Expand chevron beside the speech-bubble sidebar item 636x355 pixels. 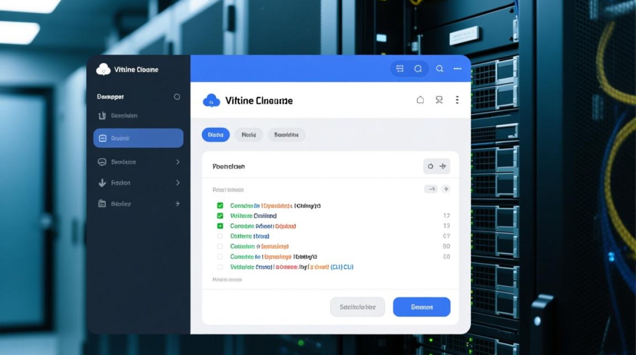pos(178,162)
